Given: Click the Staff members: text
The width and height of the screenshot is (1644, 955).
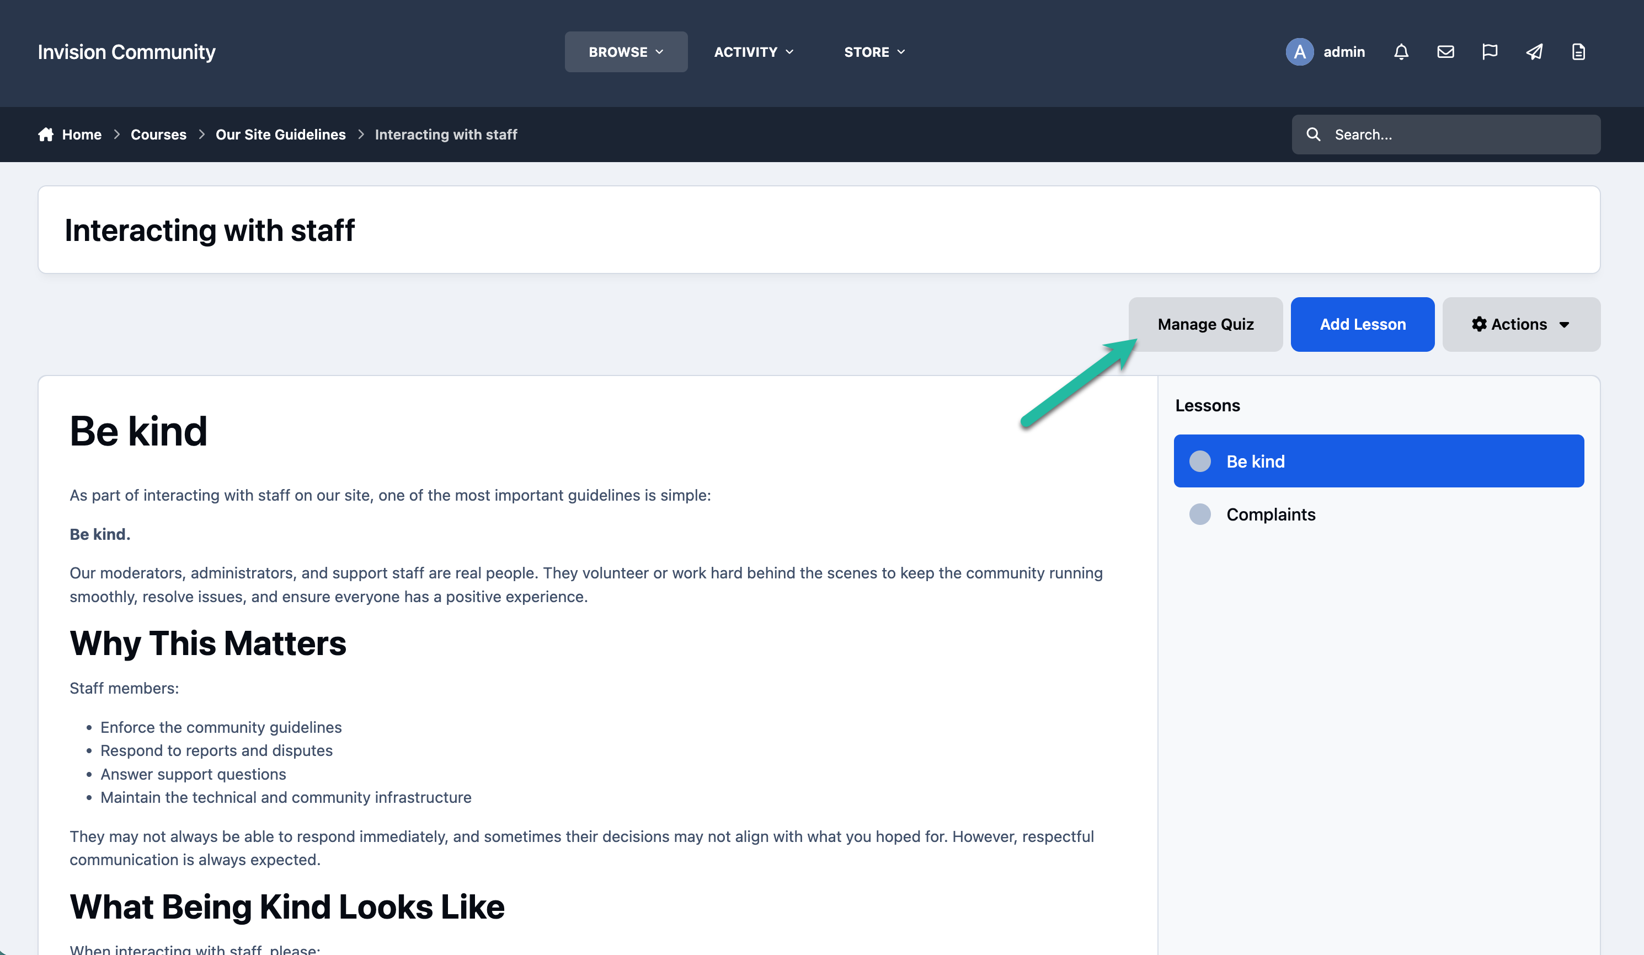Looking at the screenshot, I should click(124, 688).
